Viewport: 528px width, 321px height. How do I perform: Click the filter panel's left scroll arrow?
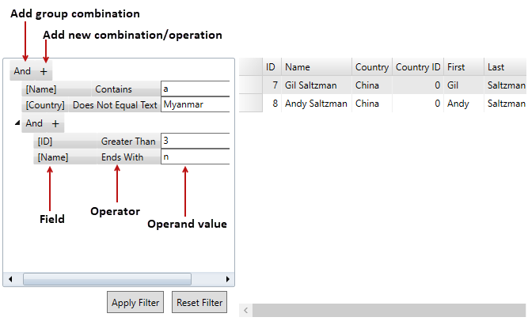pos(10,279)
